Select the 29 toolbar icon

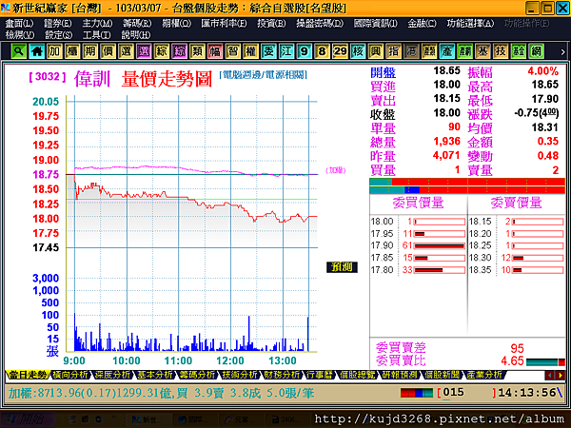(340, 51)
